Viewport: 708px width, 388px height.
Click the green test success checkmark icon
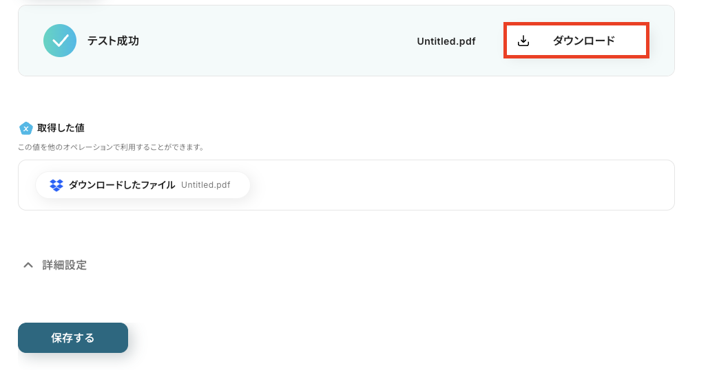[x=60, y=41]
